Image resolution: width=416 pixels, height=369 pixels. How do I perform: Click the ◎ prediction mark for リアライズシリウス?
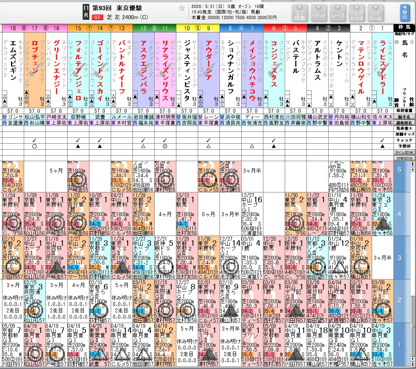(165, 146)
